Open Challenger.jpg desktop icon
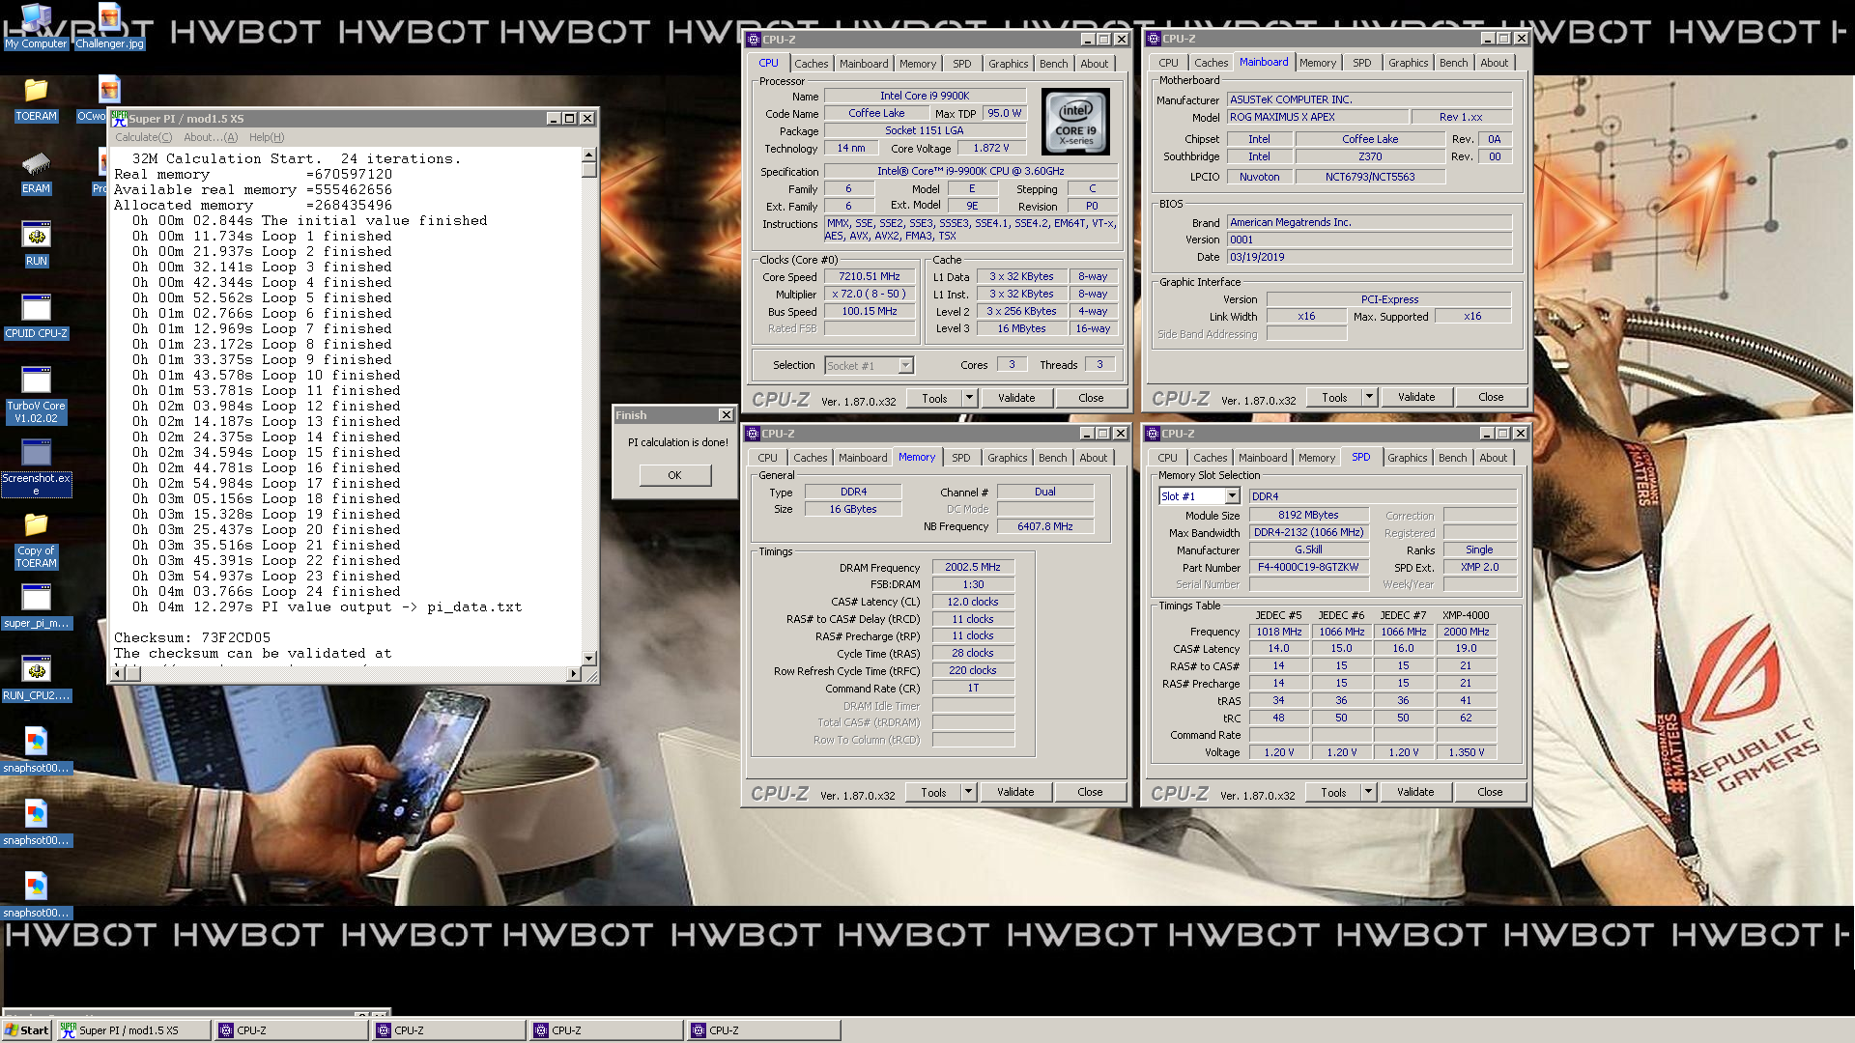The height and width of the screenshot is (1043, 1855). (x=109, y=27)
